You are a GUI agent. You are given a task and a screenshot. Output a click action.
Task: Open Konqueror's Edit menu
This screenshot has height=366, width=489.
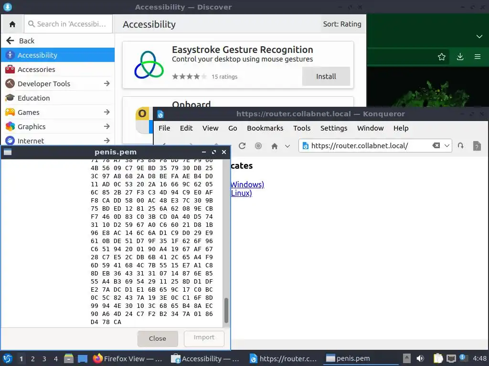pos(186,128)
